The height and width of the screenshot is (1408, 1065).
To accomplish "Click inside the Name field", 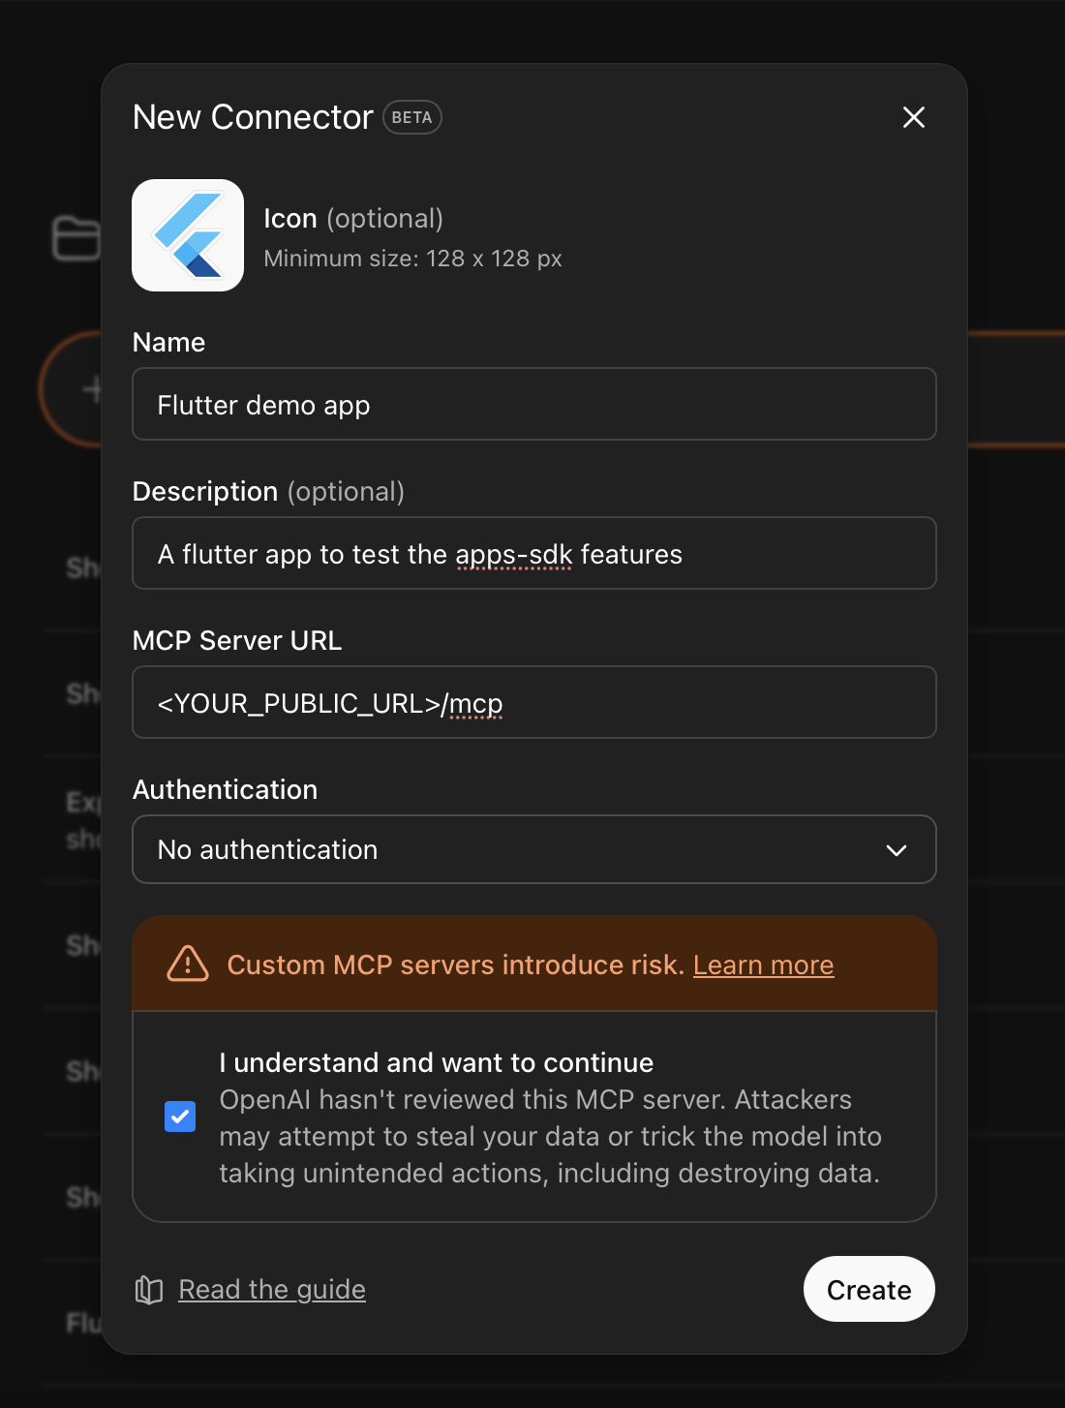I will (533, 404).
